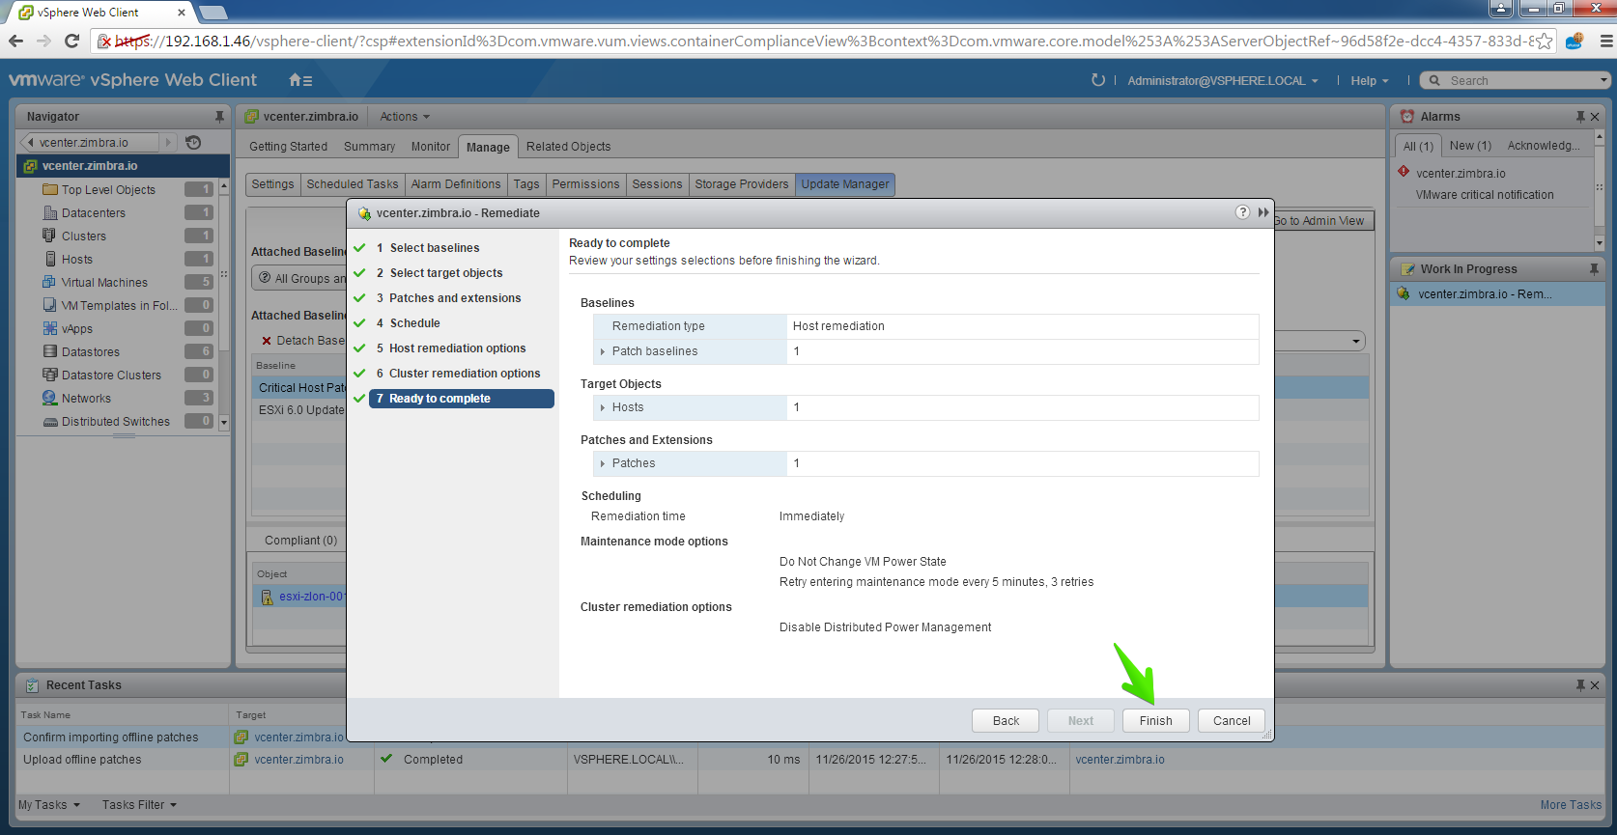
Task: Click the Detach Baseline red X icon
Action: [267, 341]
